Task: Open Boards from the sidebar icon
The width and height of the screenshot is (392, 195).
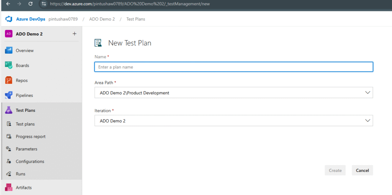Action: (9, 66)
